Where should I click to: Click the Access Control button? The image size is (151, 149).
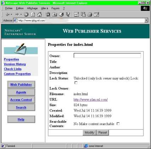(x=21, y=100)
